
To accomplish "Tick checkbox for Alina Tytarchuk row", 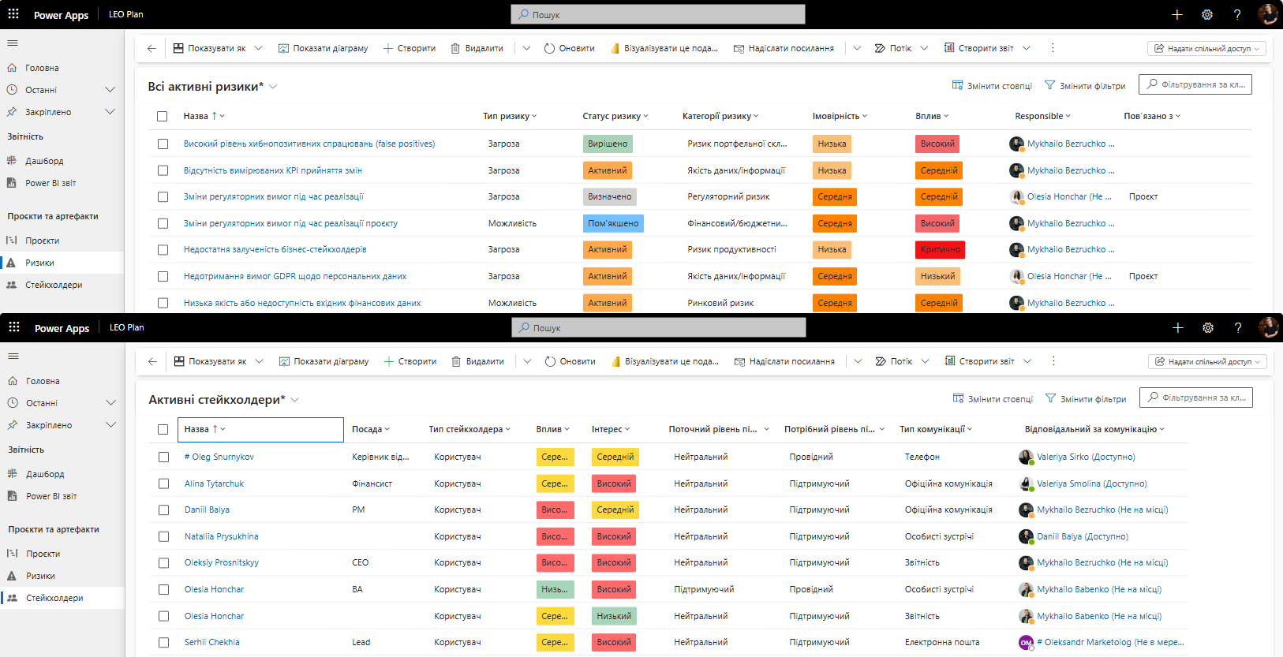I will point(163,483).
